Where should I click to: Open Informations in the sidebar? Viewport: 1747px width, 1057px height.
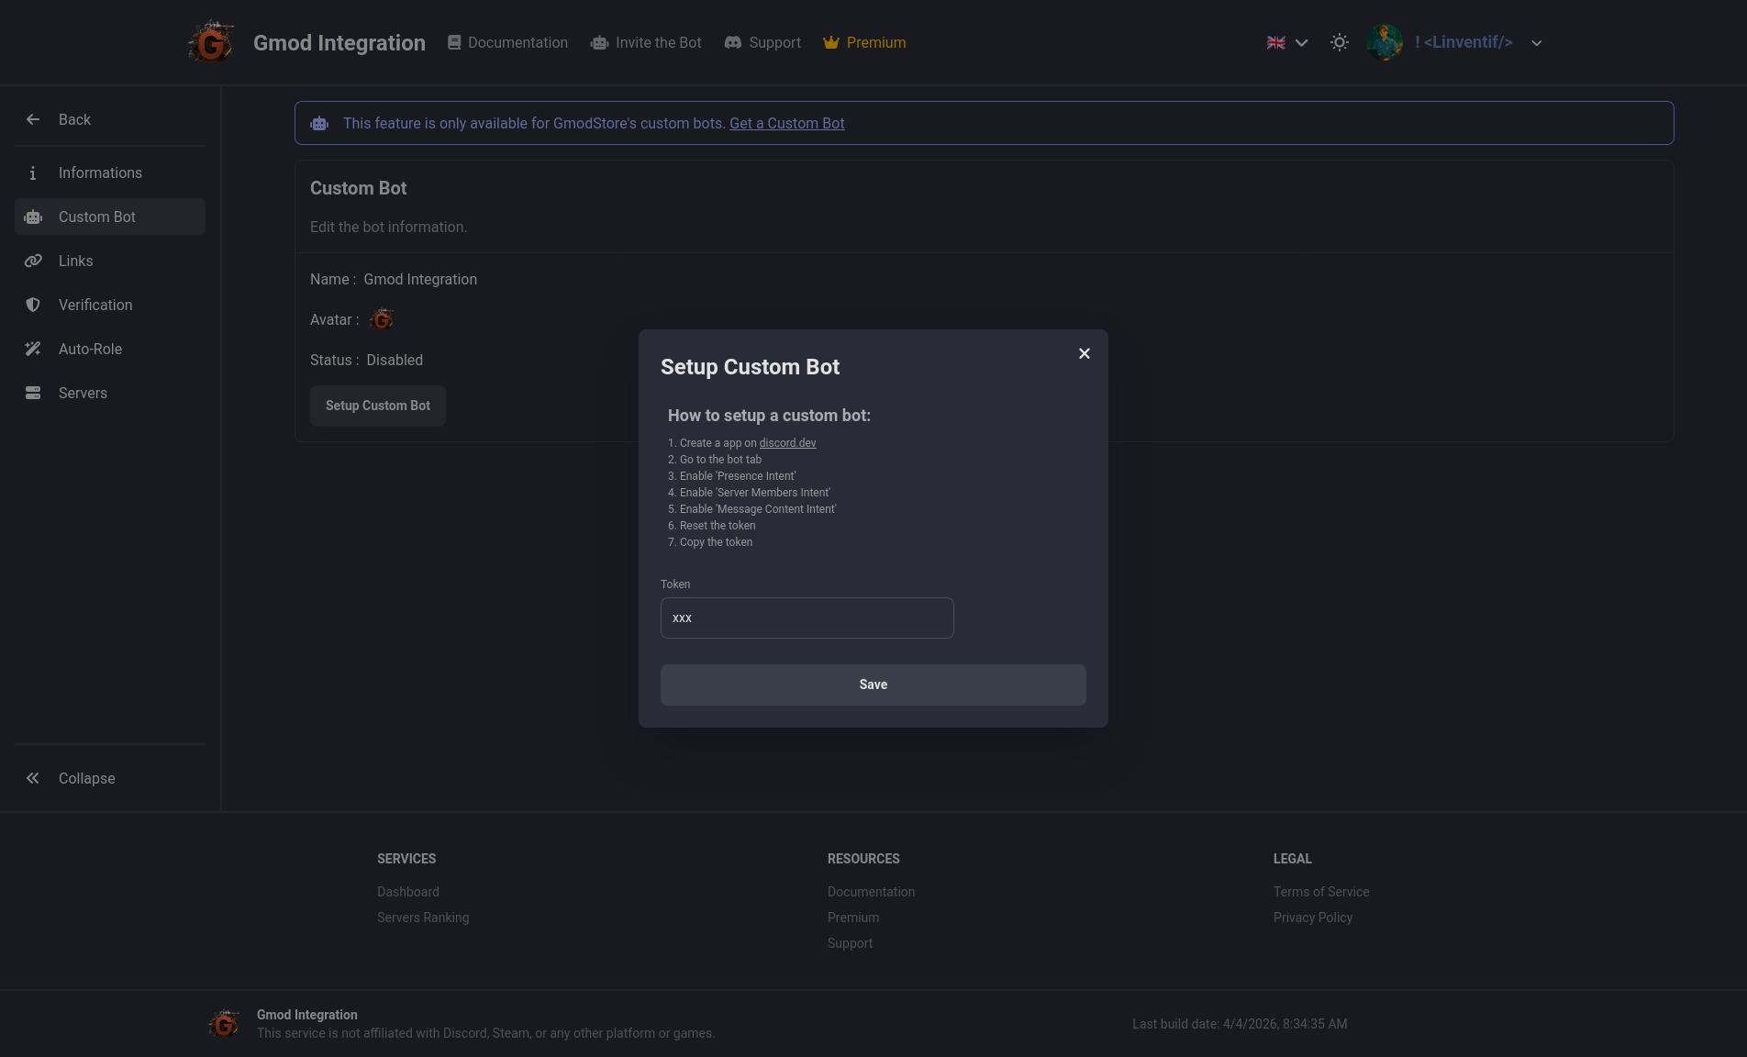point(100,172)
